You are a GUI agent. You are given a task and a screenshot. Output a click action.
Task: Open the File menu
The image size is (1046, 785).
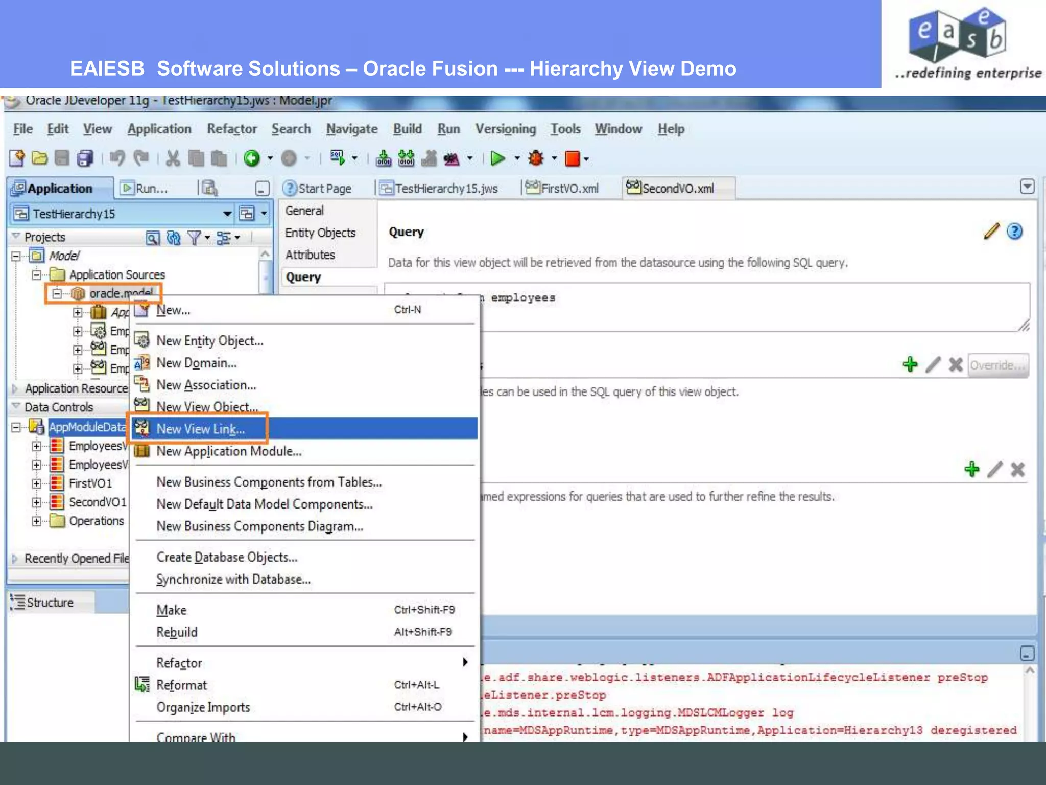pos(23,129)
